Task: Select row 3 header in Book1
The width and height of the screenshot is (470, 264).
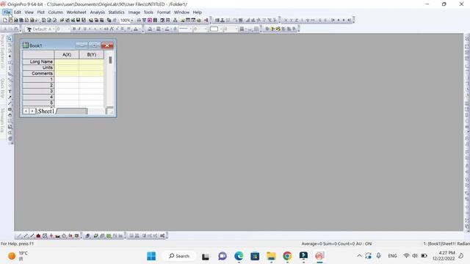Action: pos(38,91)
